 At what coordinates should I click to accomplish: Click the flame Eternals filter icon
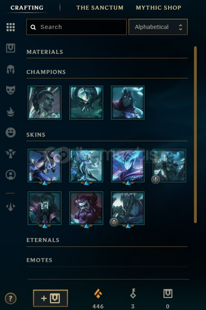pos(11,112)
